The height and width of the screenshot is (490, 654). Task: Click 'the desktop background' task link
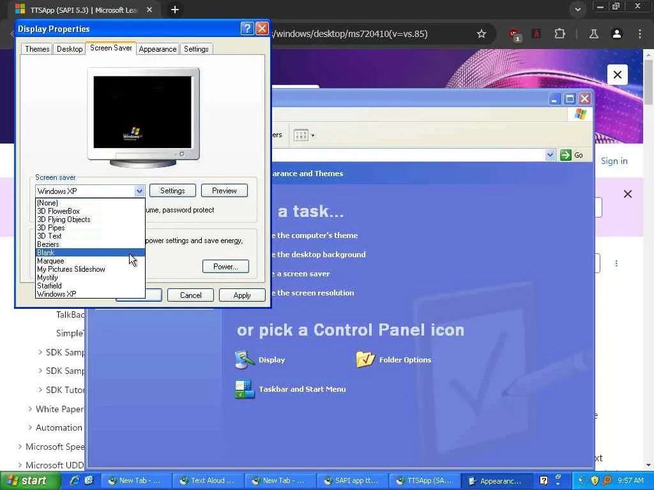(321, 255)
